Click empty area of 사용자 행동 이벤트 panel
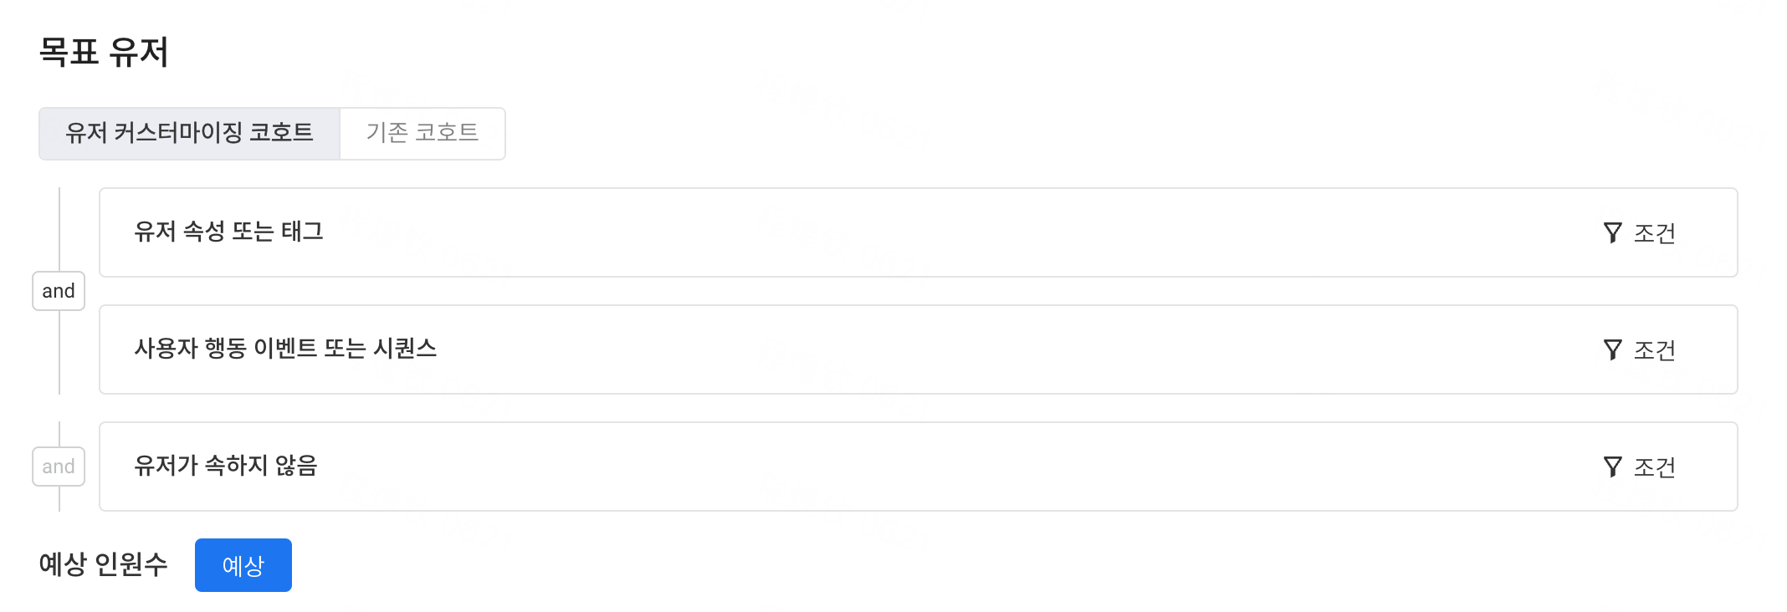Screen dimensions: 1787x612 tap(920, 349)
